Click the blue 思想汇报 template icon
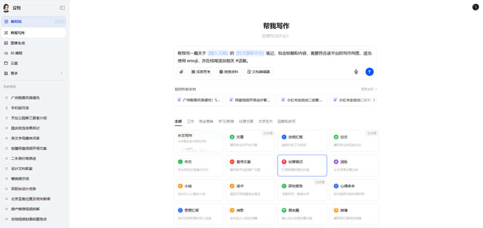Viewport: 483px width, 228px height. tap(180, 211)
